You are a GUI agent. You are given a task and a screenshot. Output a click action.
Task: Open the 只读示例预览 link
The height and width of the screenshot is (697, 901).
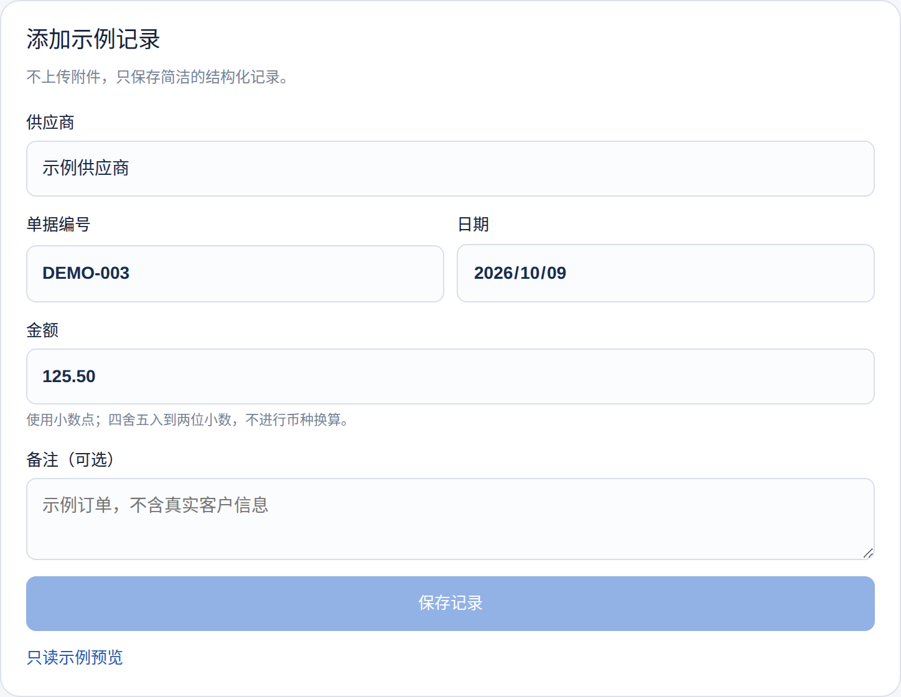(75, 657)
